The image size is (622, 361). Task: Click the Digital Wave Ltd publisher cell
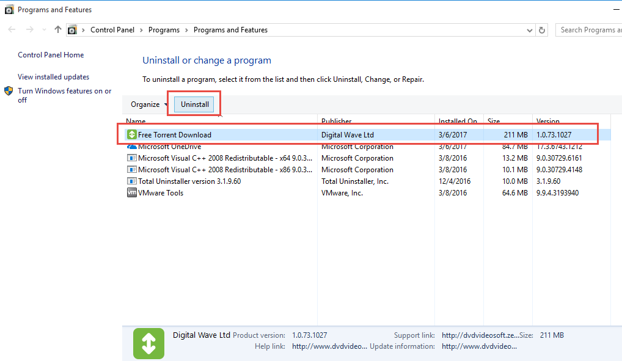(x=348, y=135)
